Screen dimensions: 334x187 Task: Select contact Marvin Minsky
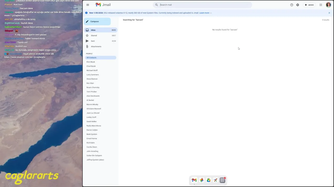tap(92, 104)
